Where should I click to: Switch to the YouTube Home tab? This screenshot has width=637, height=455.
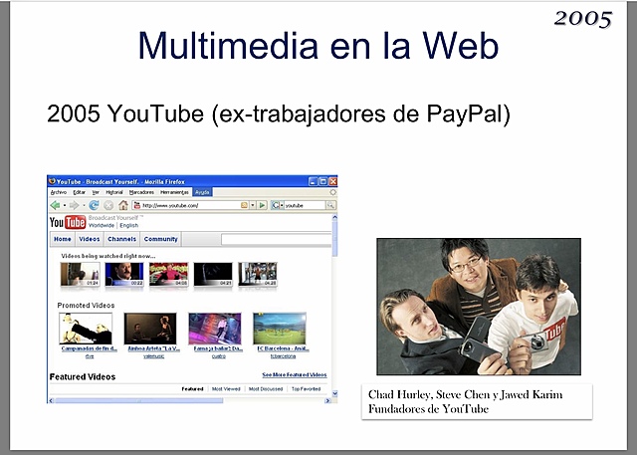click(x=63, y=239)
